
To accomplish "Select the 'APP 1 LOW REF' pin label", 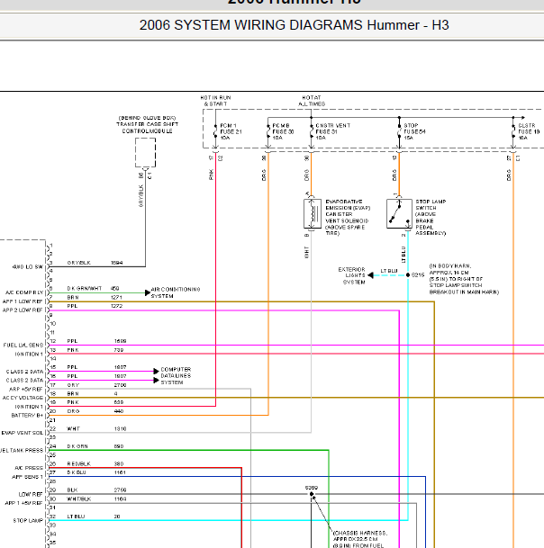I will [x=23, y=301].
